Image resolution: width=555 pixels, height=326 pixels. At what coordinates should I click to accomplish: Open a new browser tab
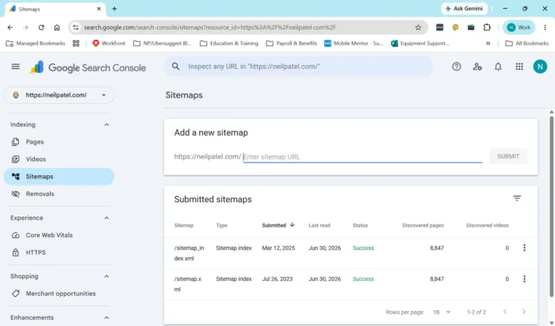114,9
